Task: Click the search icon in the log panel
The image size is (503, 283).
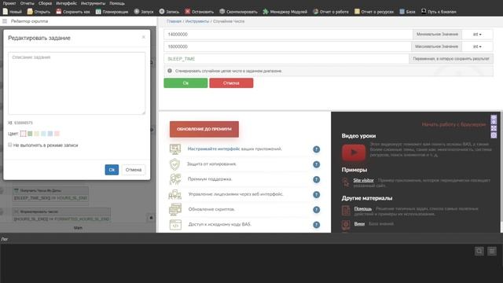Action: 479,251
